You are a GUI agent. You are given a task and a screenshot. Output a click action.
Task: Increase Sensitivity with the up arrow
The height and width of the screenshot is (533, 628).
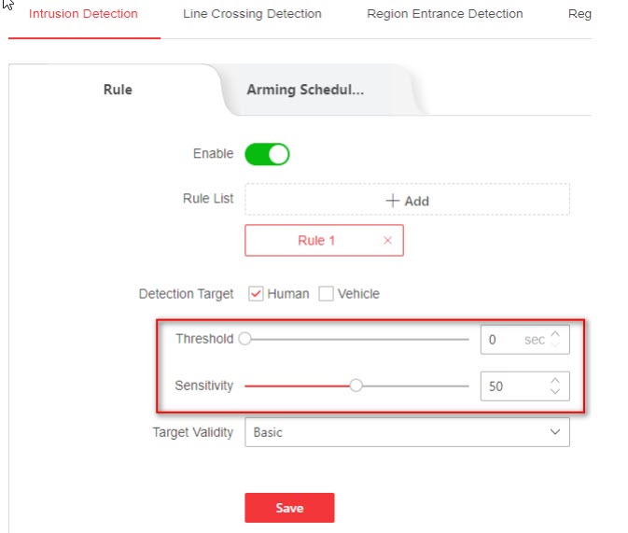click(555, 380)
